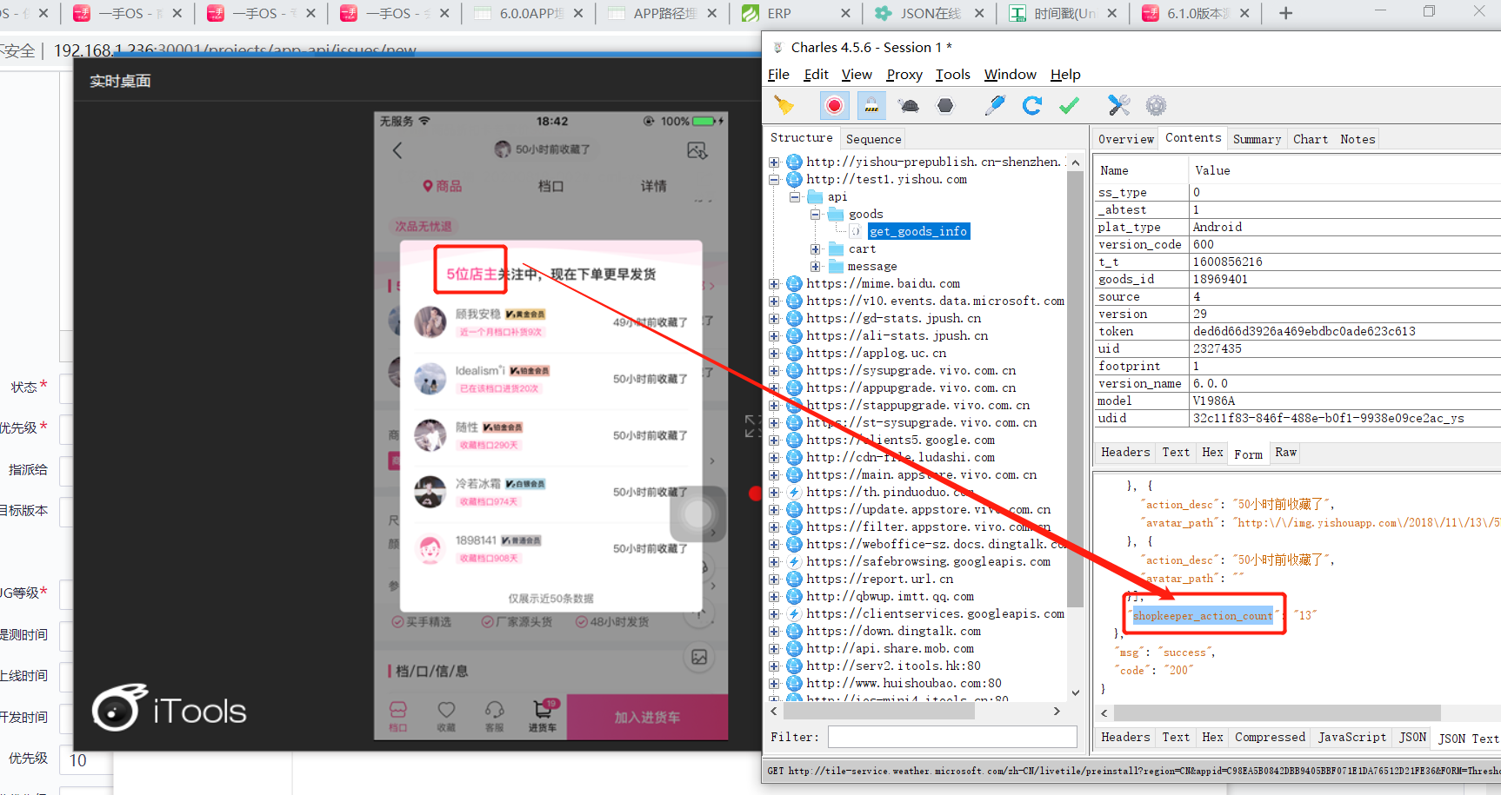Click the repeat refresh arrow icon
The image size is (1501, 795).
(1032, 106)
